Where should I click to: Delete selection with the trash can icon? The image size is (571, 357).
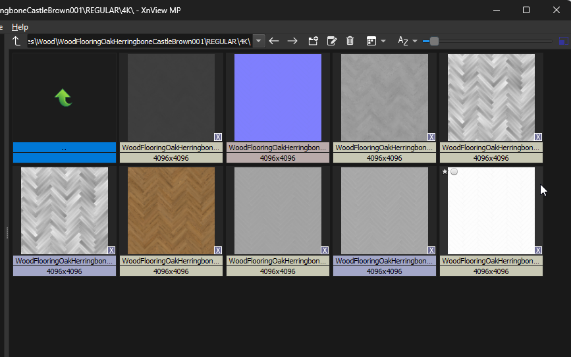(350, 41)
